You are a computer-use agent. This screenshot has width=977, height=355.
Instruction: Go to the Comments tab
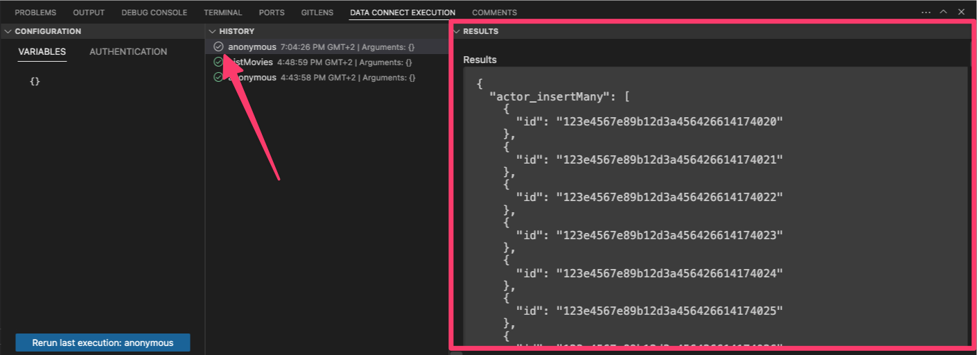(x=494, y=12)
